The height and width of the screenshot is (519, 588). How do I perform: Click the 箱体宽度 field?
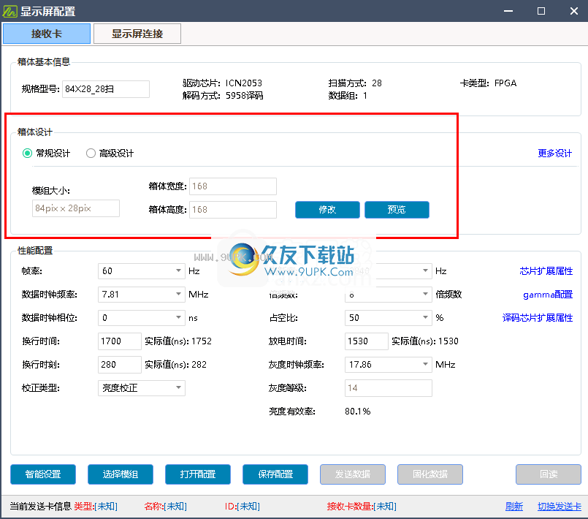coord(233,186)
